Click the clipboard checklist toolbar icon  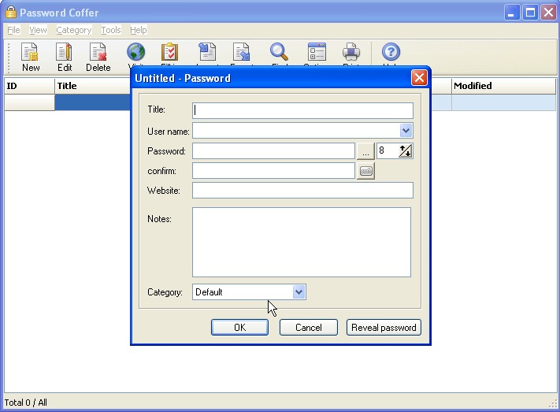[x=169, y=52]
